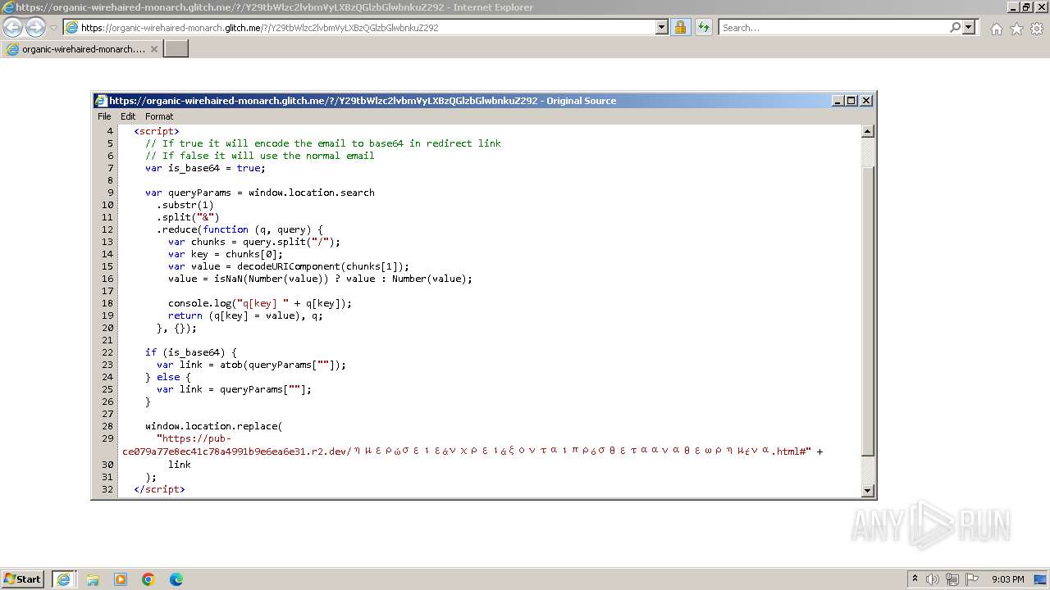
Task: Click the IE address bar URL field
Action: coord(358,27)
